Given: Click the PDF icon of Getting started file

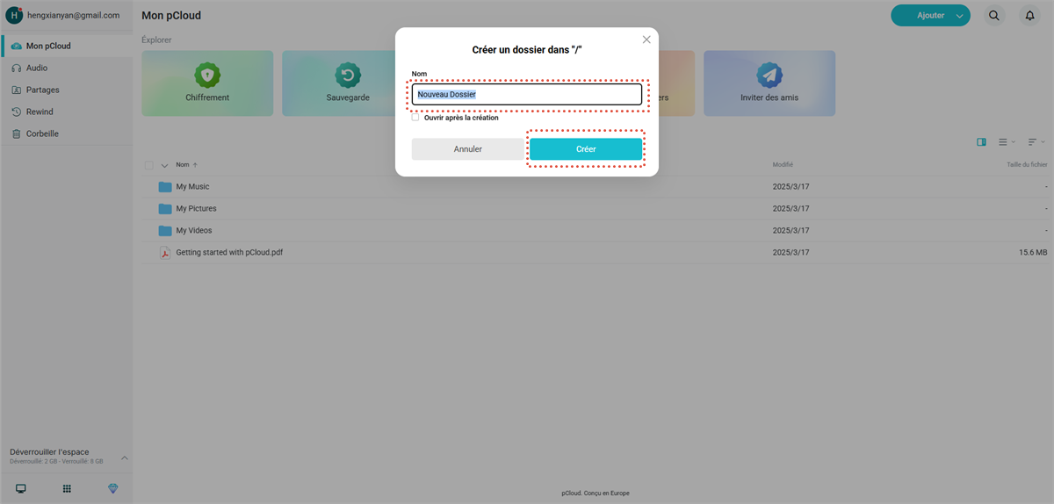Looking at the screenshot, I should click(x=165, y=253).
